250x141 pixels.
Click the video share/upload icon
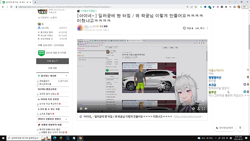198,109
